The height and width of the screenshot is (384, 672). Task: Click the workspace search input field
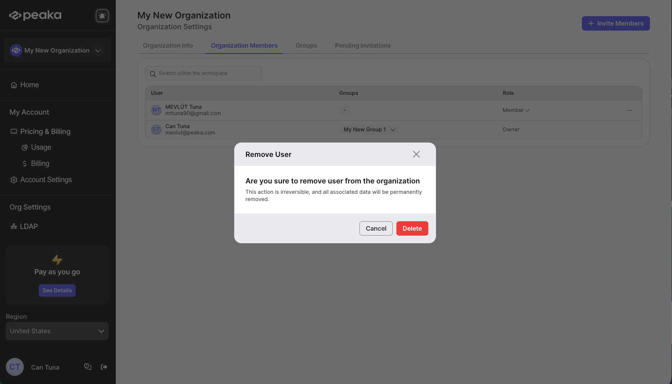[x=207, y=73]
